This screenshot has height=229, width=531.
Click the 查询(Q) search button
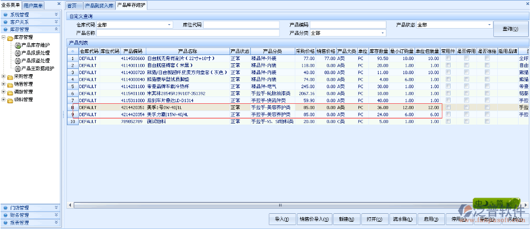510,29
